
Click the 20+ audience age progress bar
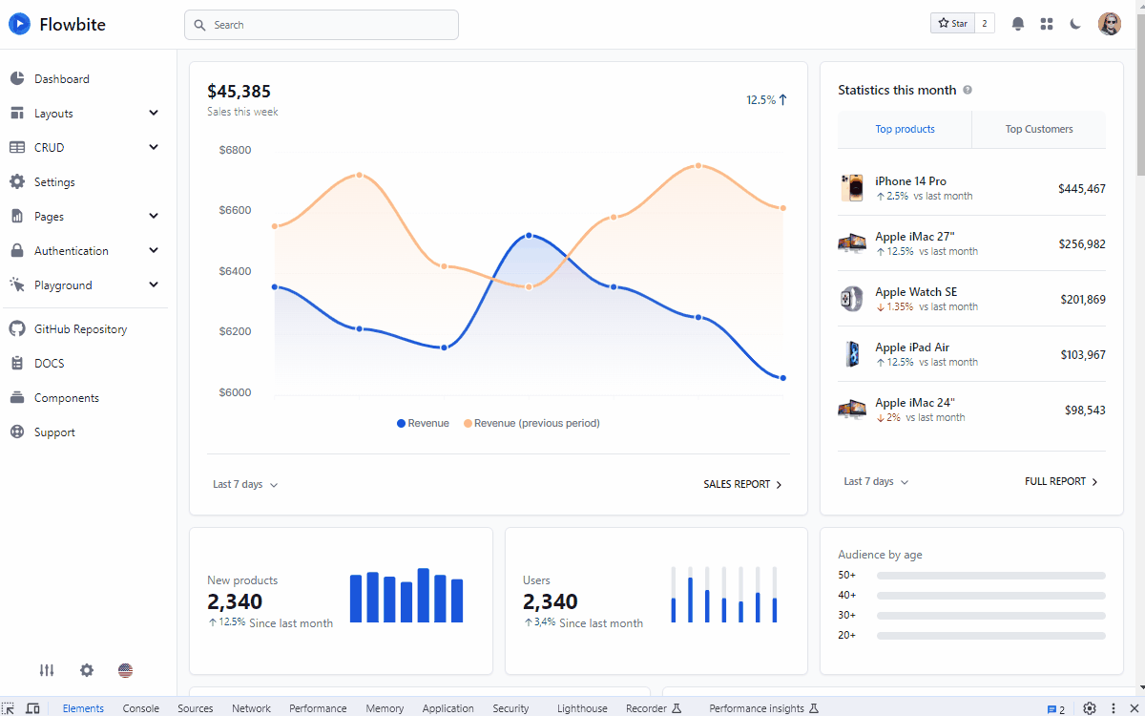[990, 634]
